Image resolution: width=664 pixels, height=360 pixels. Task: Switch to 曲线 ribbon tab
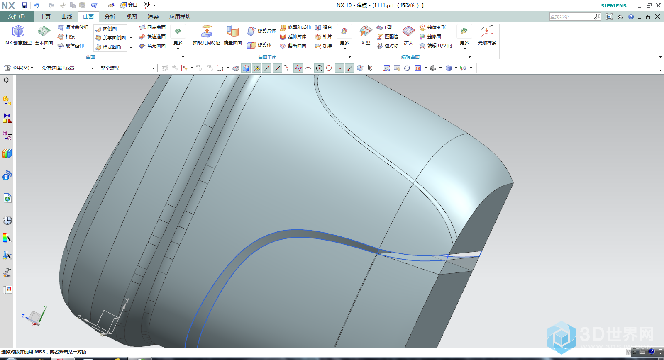[67, 17]
